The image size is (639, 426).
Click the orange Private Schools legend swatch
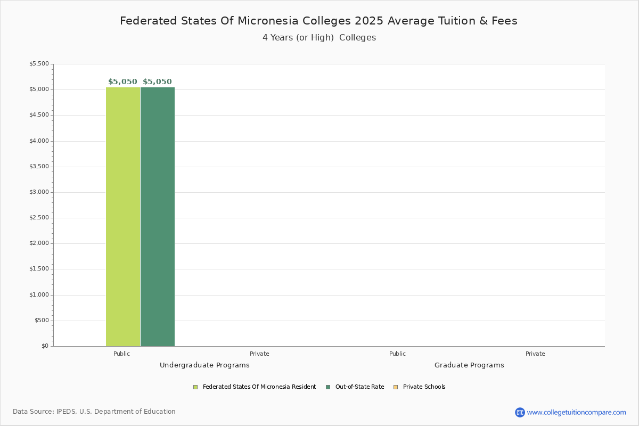396,387
